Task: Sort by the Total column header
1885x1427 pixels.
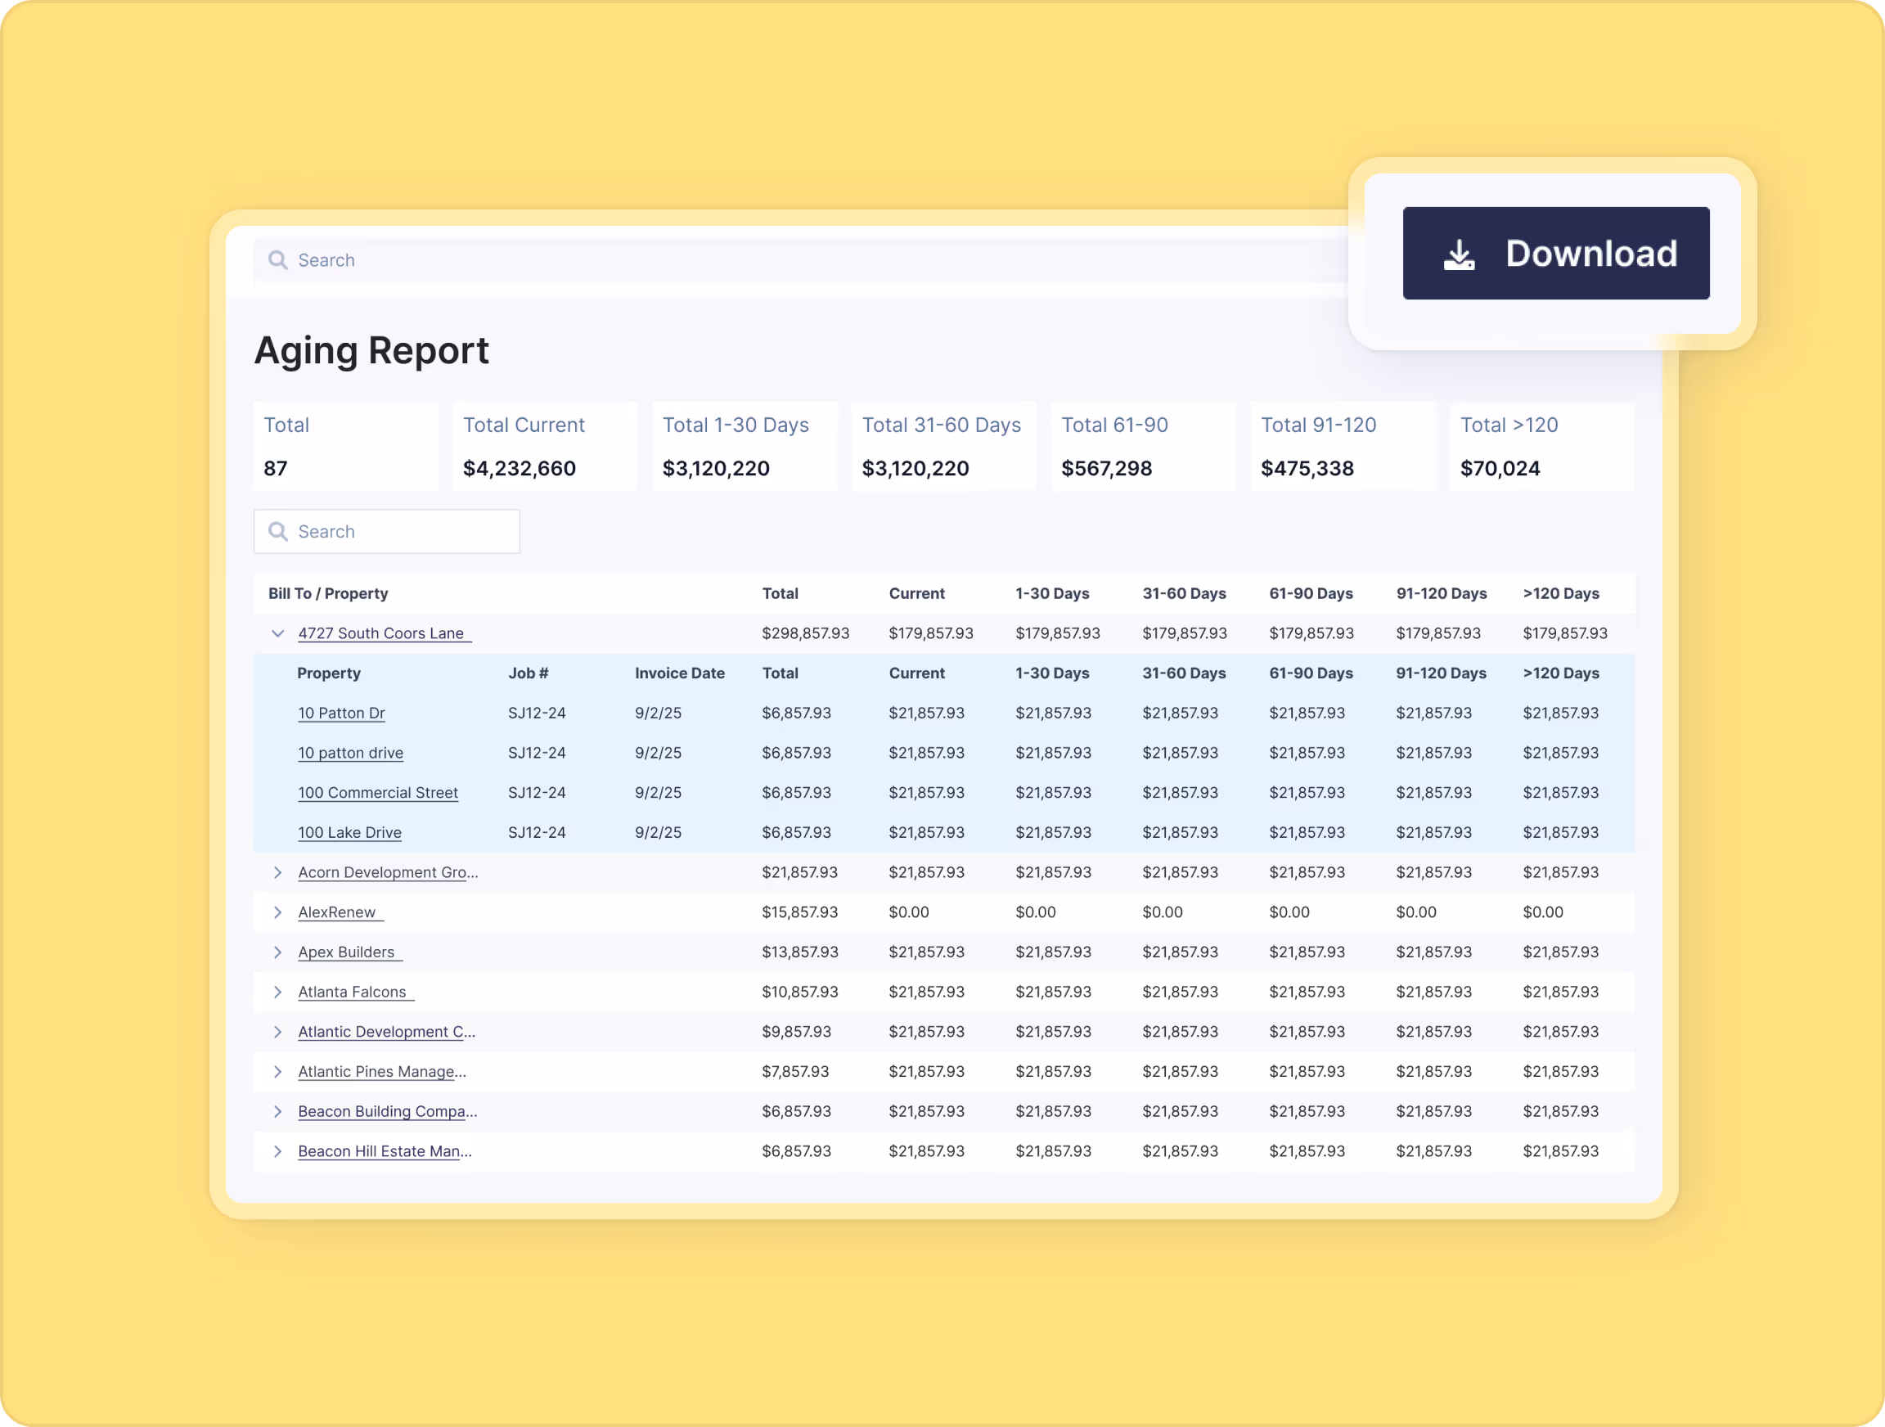Action: pos(781,593)
